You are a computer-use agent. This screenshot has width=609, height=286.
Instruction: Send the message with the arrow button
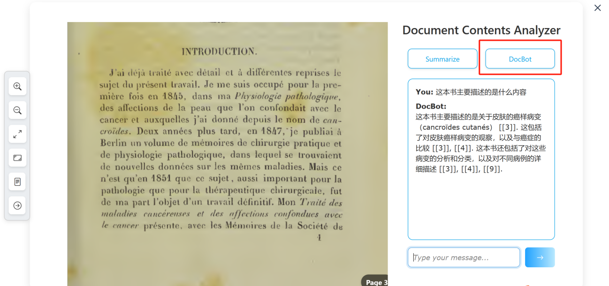pos(540,257)
